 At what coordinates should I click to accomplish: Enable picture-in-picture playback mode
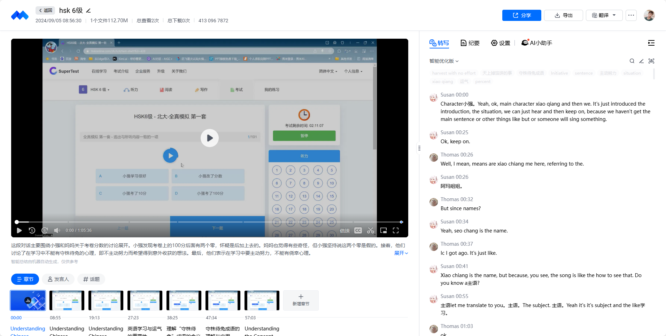coord(383,230)
